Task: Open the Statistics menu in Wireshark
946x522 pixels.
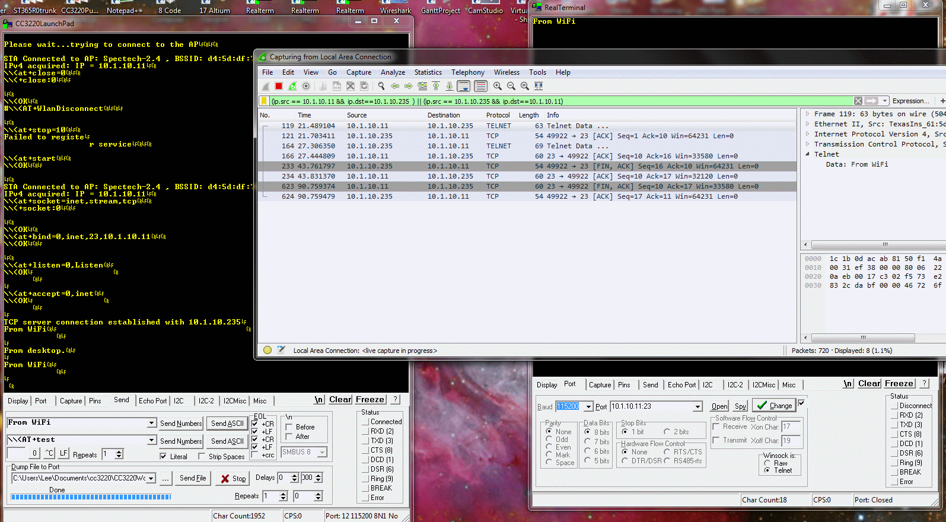Action: 428,72
